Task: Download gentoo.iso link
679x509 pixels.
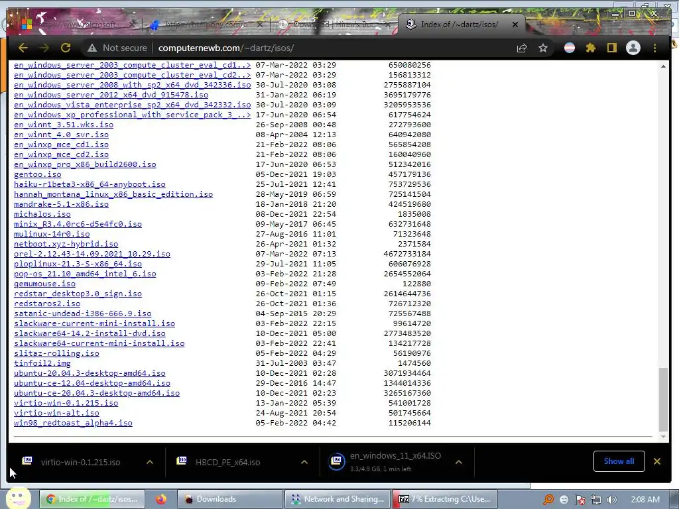Action: 38,174
